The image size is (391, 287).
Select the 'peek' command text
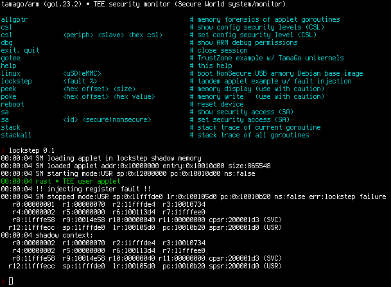9,89
